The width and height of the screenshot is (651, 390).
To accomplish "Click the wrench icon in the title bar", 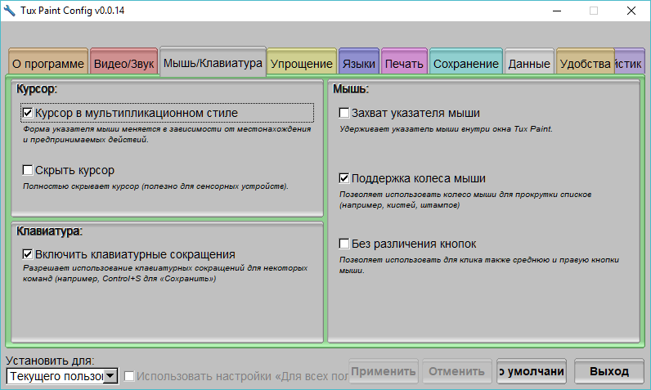I will point(9,11).
